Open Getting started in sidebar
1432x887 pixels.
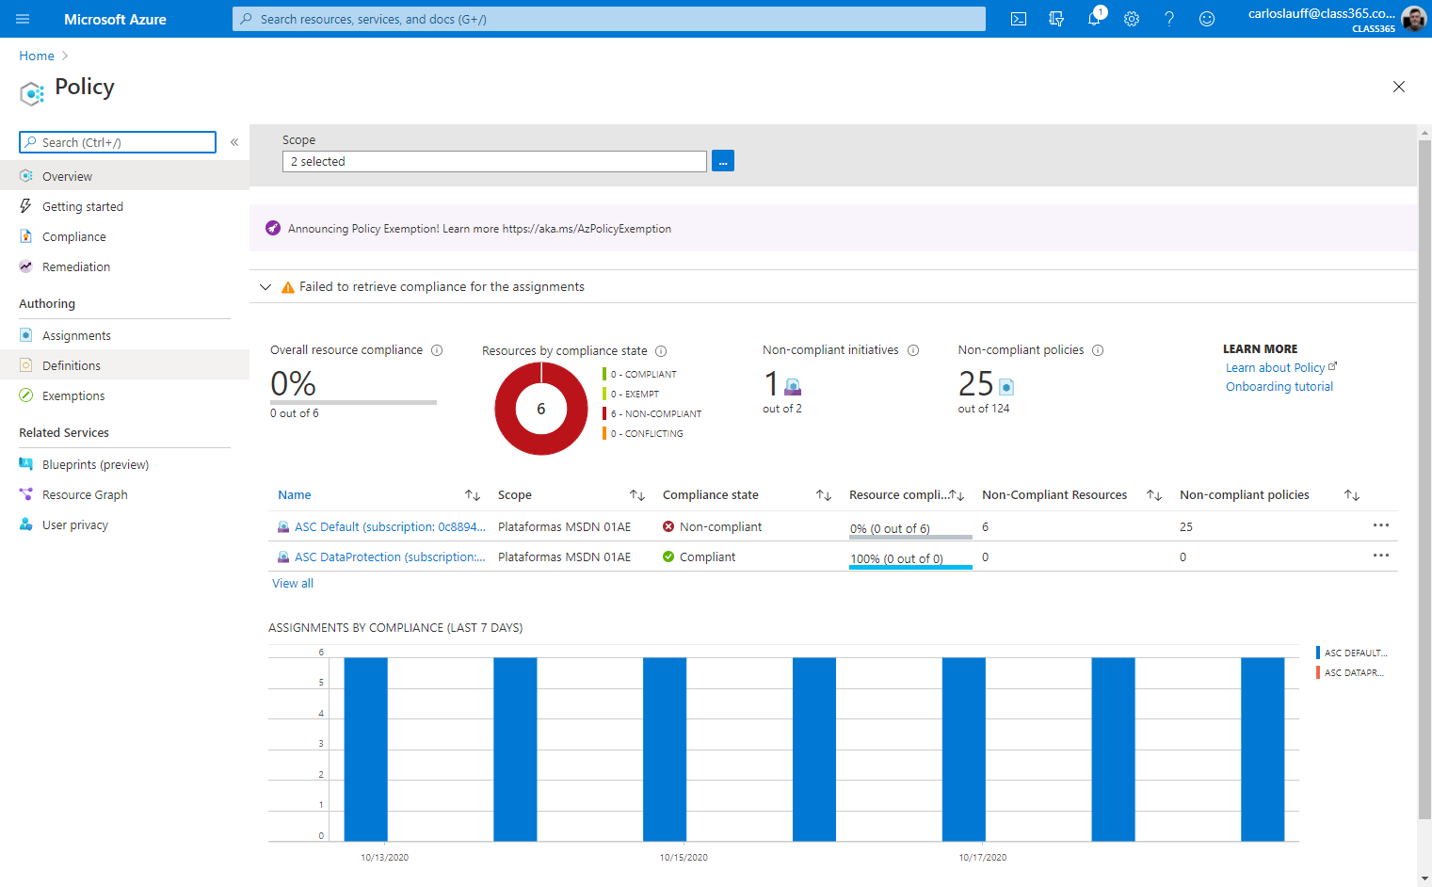click(124, 206)
